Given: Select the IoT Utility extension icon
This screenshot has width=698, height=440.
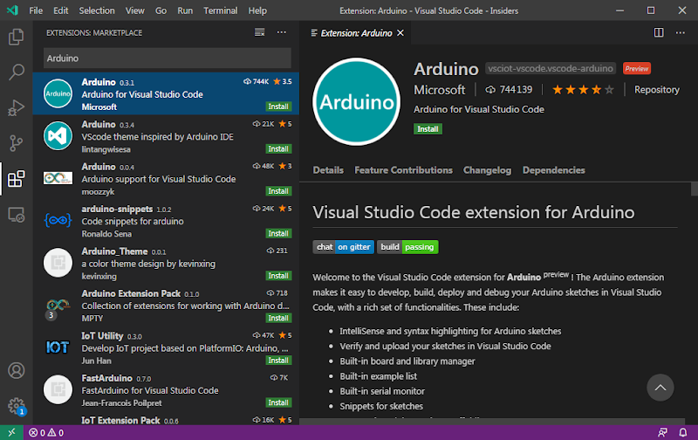Looking at the screenshot, I should [x=58, y=347].
